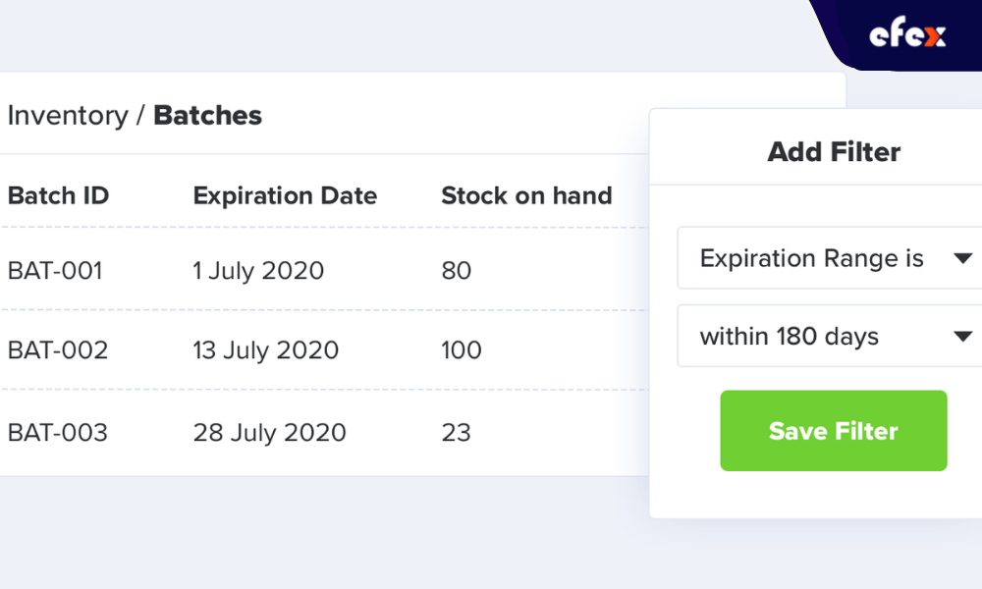The image size is (982, 589).
Task: Click the Batches breadcrumb title
Action: (x=208, y=116)
